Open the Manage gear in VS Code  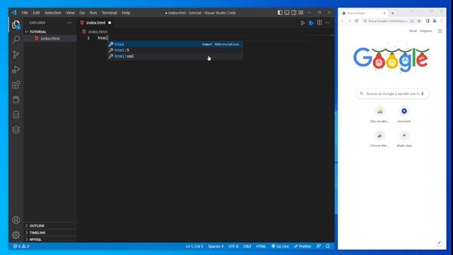click(x=16, y=235)
